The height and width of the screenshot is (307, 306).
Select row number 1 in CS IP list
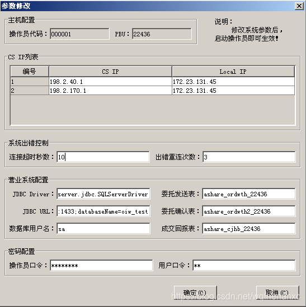click(x=30, y=82)
